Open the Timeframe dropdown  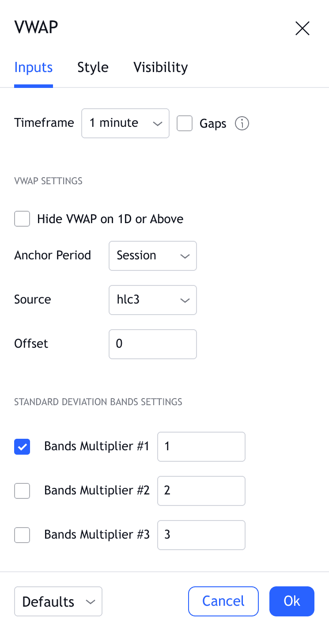[125, 123]
